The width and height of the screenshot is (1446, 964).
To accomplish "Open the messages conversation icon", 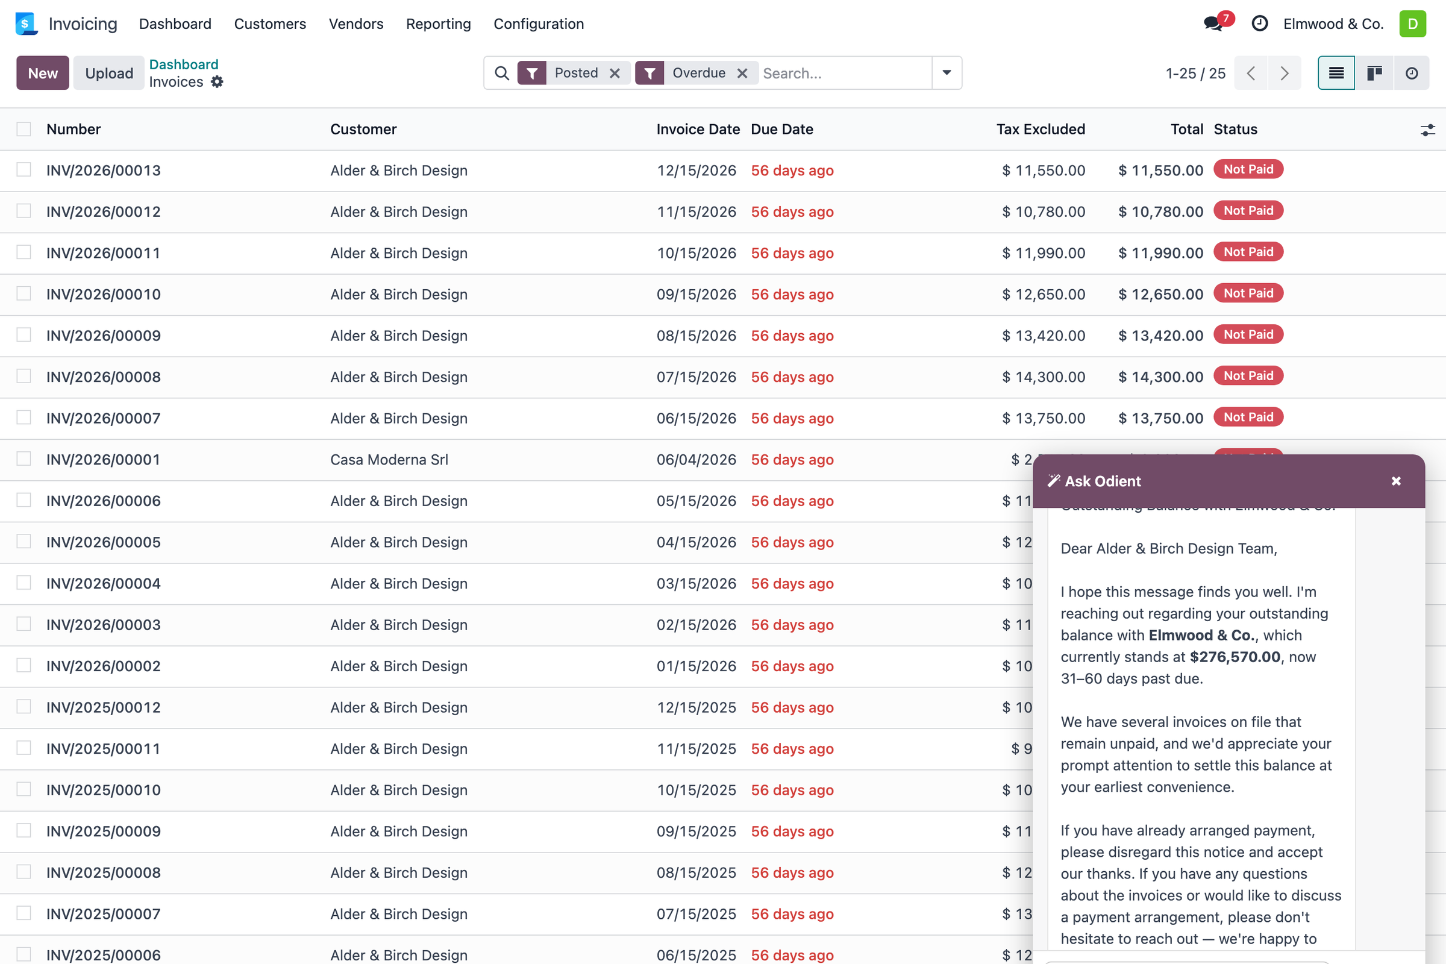I will pos(1213,24).
